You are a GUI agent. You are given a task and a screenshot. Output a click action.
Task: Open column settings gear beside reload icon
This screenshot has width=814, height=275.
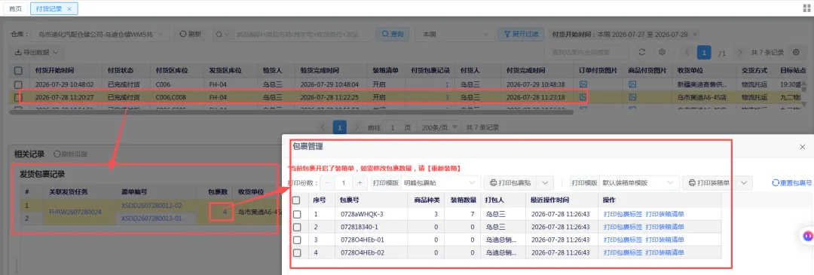pyautogui.click(x=662, y=53)
